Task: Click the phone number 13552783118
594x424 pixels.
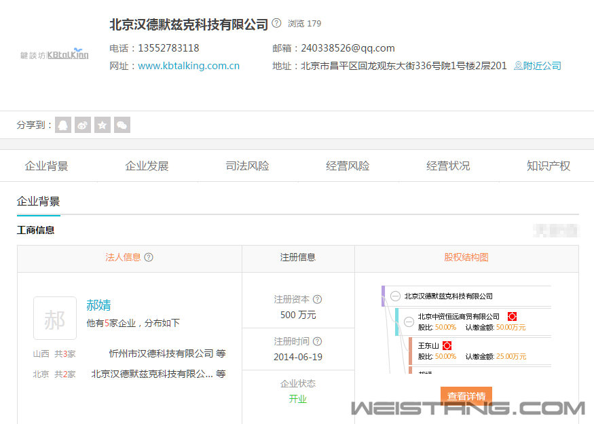Action: tap(168, 48)
